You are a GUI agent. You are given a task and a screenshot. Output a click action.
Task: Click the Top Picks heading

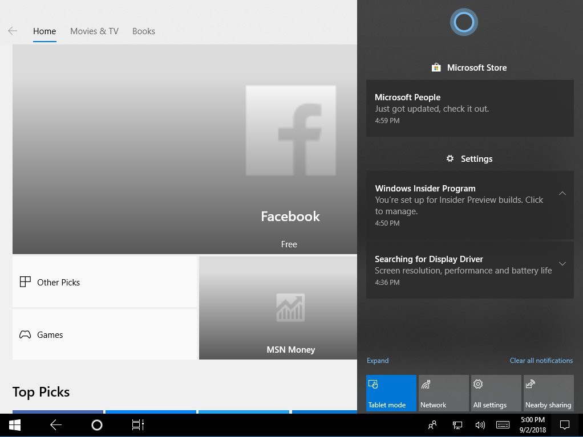41,392
